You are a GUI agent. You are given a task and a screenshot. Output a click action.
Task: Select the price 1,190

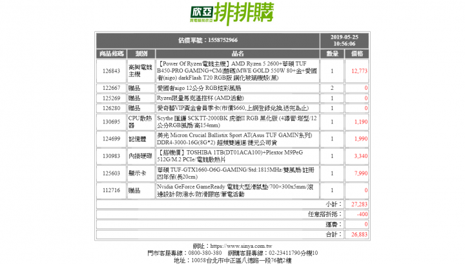(361, 122)
